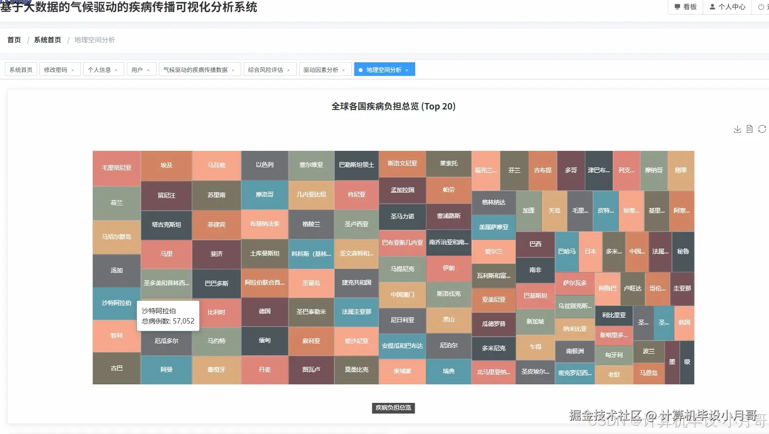
Task: Select the 刚果 treemap block
Action: pos(681,170)
